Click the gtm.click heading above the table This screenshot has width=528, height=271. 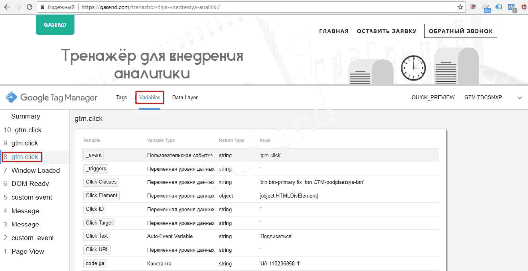[88, 119]
